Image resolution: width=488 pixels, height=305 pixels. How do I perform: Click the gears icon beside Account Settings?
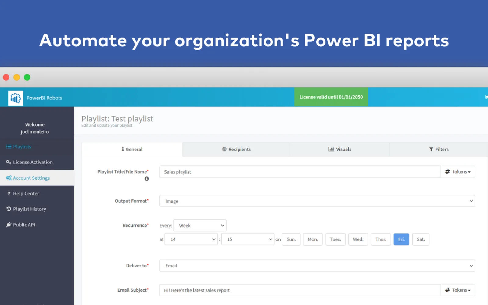[x=9, y=178]
